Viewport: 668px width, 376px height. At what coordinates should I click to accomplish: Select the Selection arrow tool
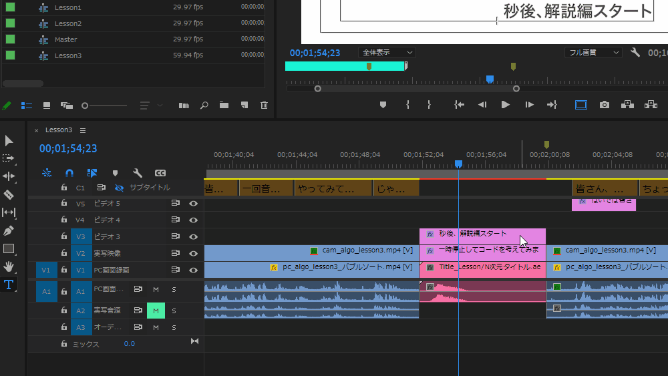(x=9, y=140)
